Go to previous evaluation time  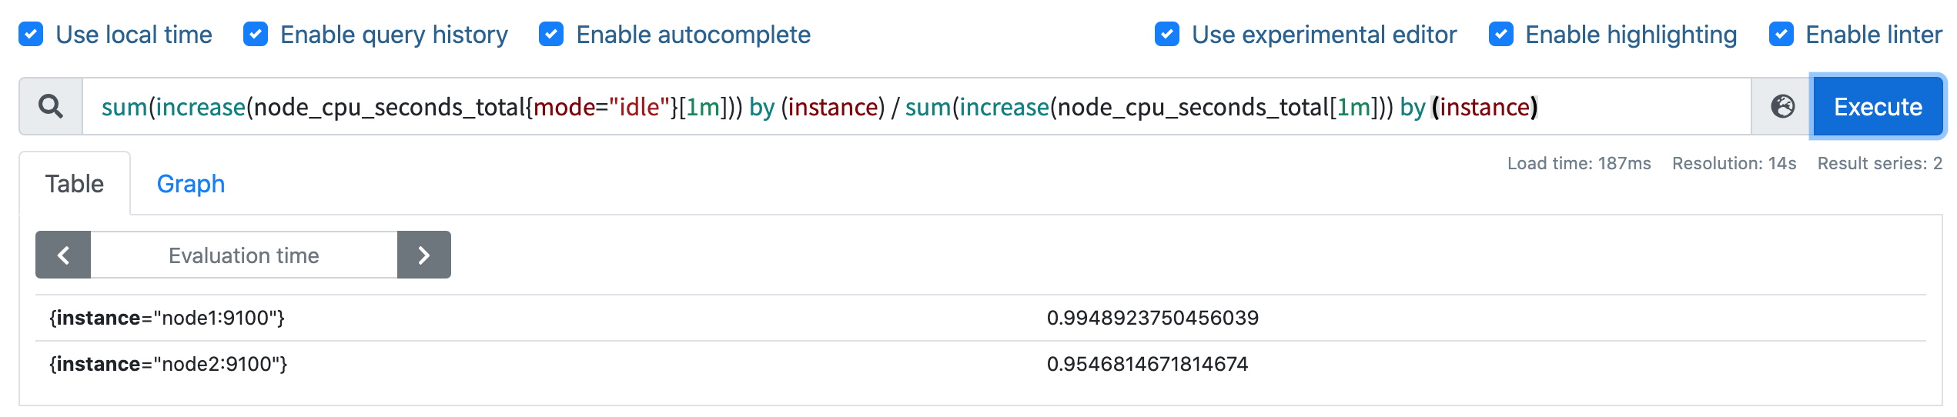pyautogui.click(x=63, y=255)
